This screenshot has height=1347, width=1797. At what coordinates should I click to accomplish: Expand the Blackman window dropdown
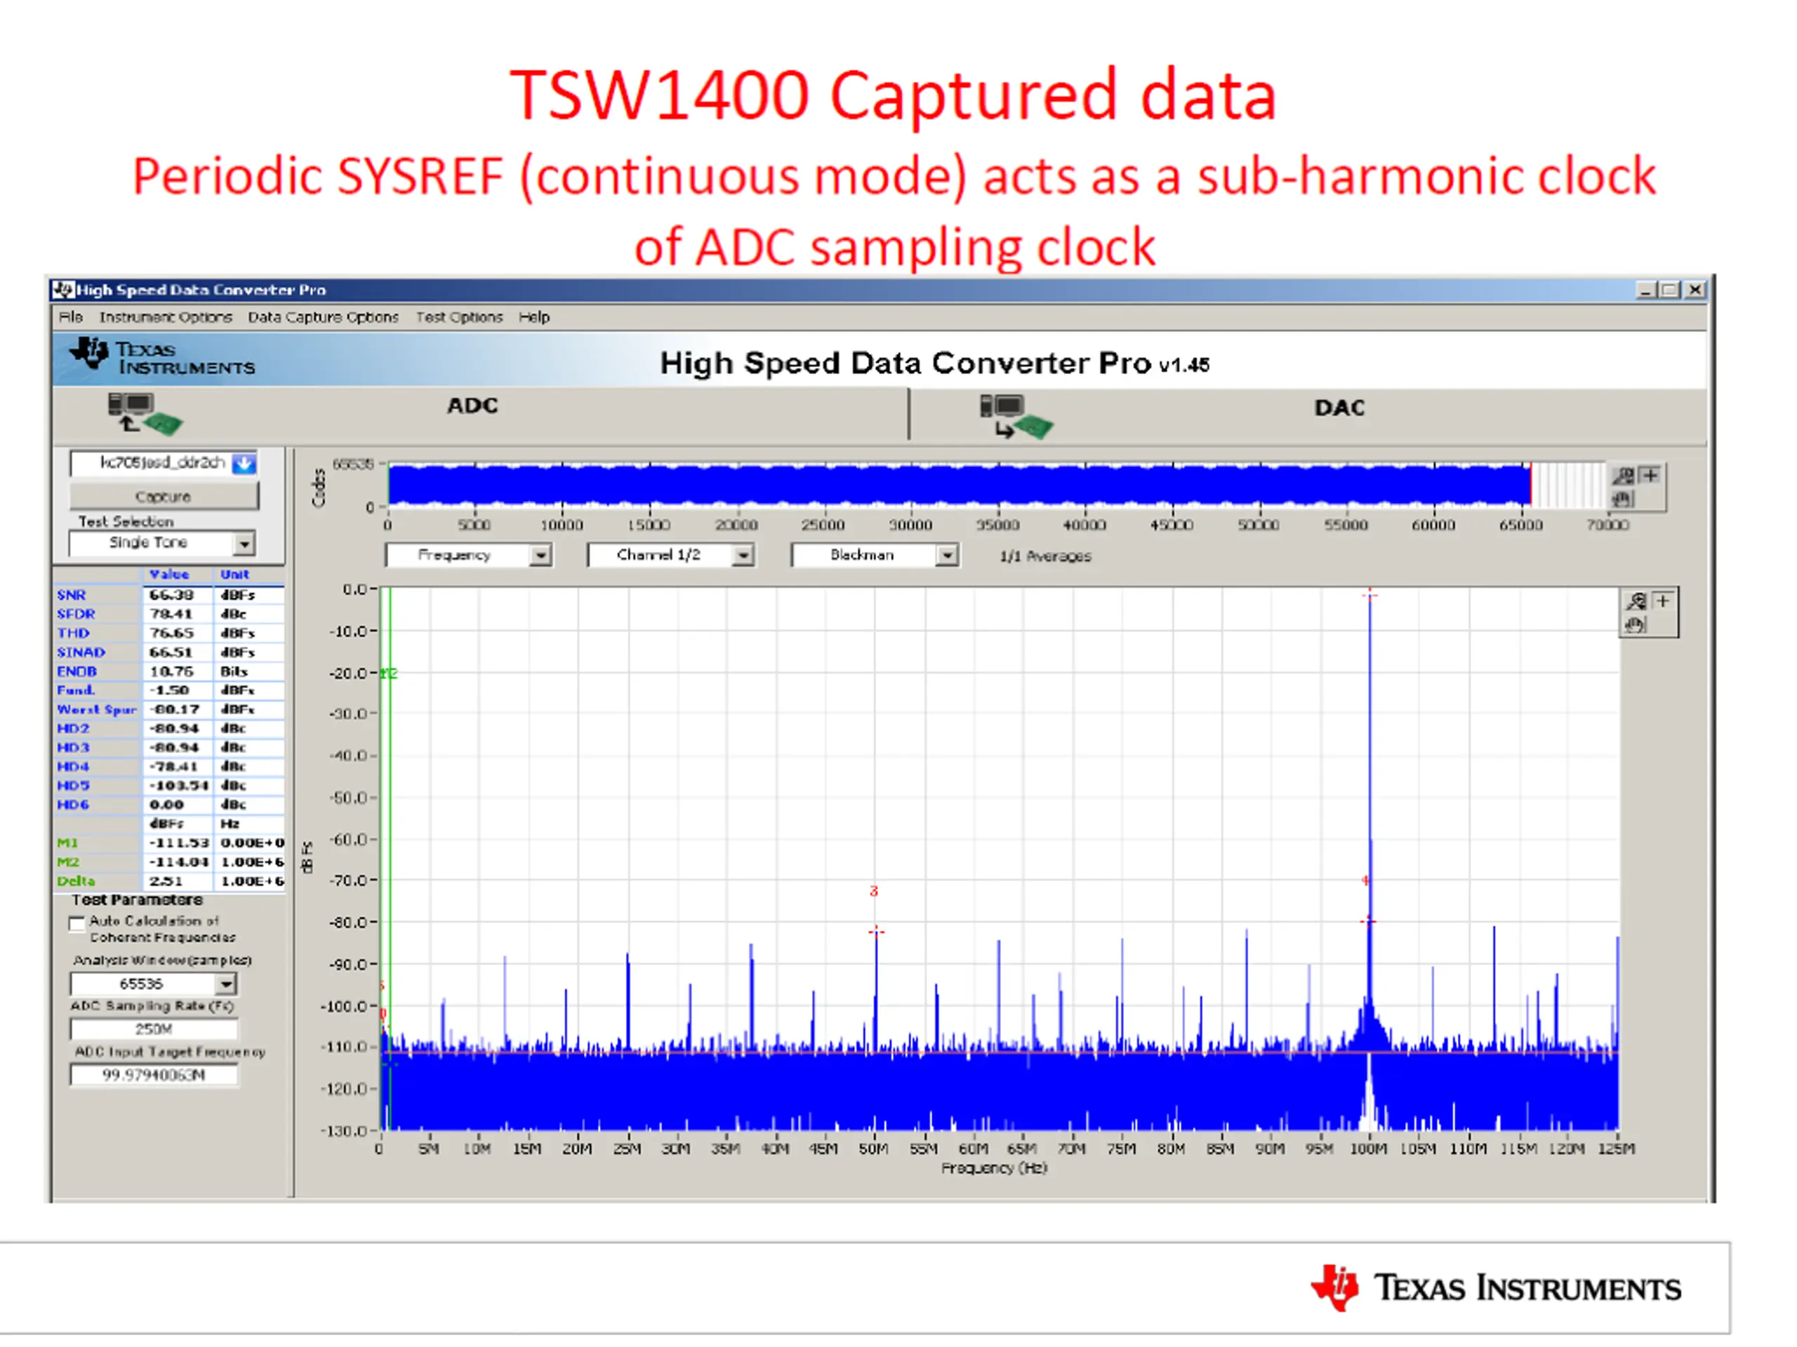tap(946, 556)
